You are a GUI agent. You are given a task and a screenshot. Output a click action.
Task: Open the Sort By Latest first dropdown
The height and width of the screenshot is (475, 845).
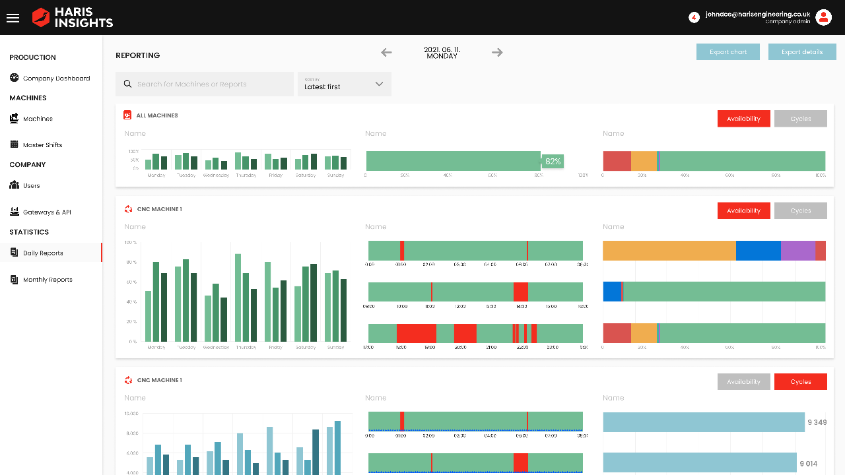345,84
